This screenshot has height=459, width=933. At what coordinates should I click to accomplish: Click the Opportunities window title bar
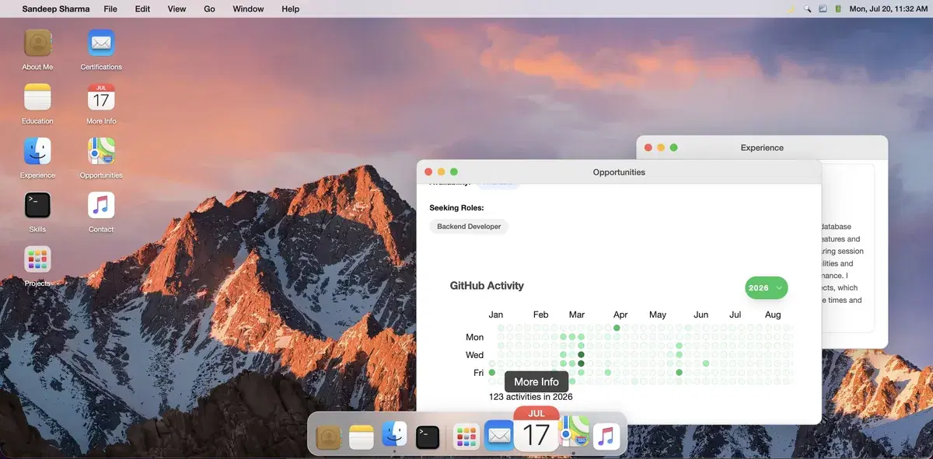click(x=619, y=172)
